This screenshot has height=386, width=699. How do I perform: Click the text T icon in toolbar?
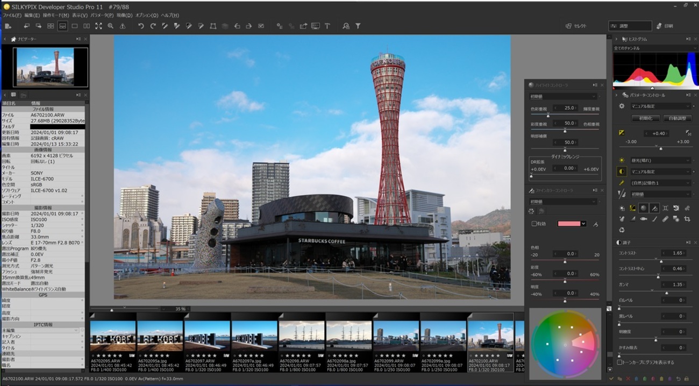tap(327, 26)
